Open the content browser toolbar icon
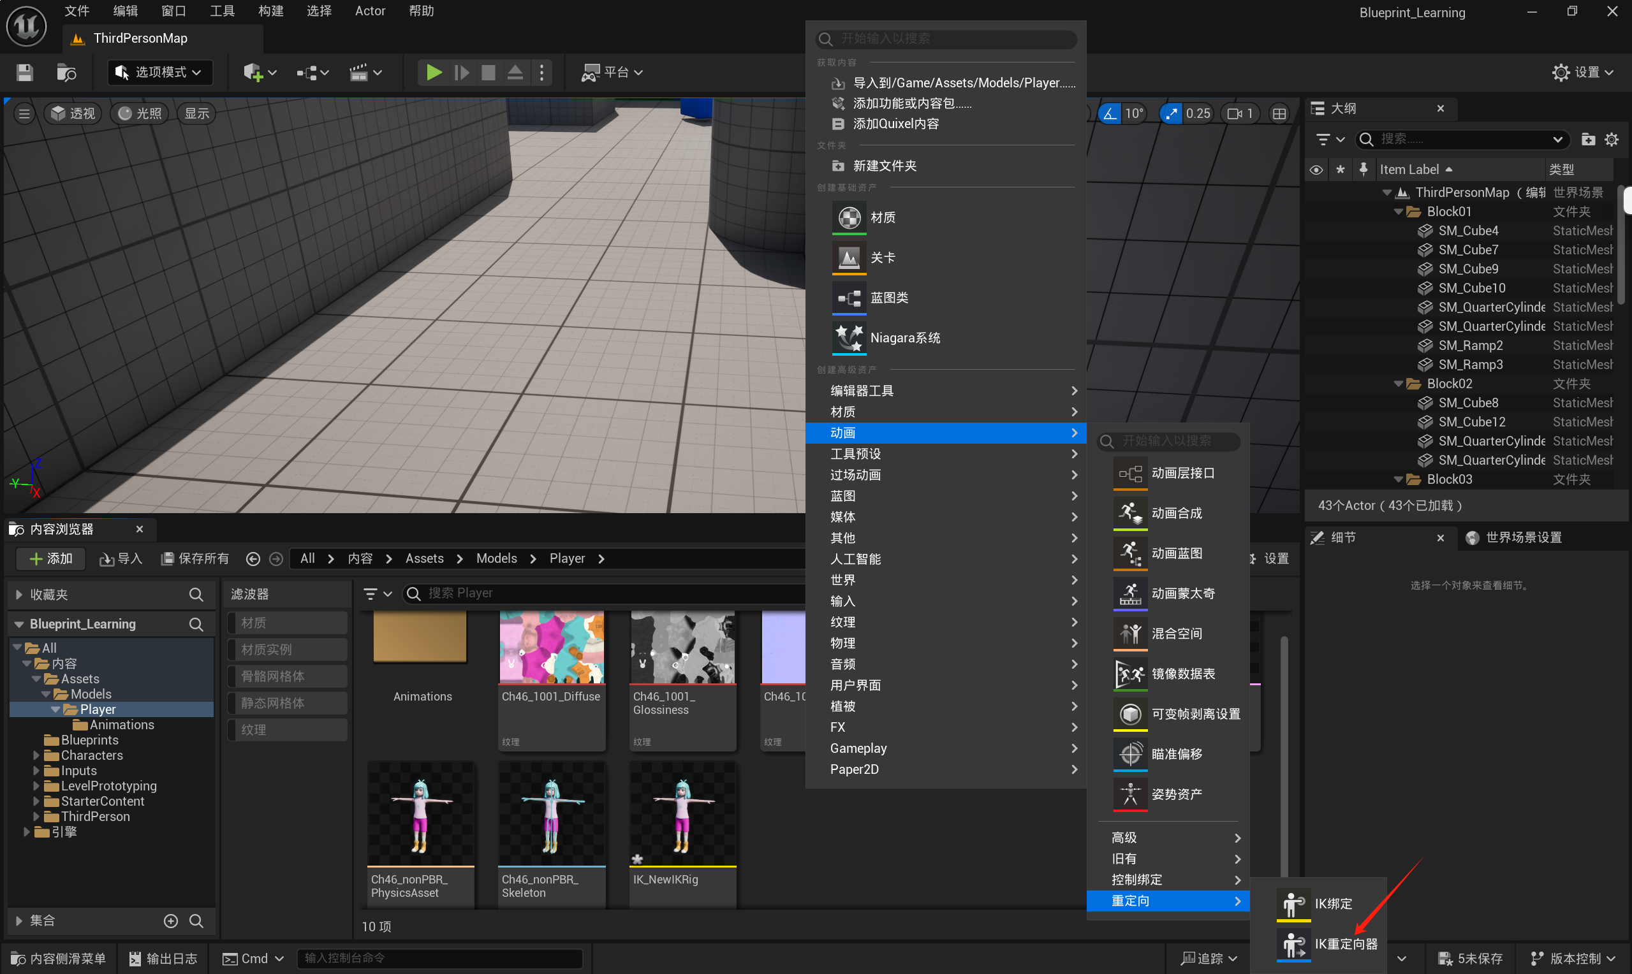This screenshot has height=974, width=1632. pos(66,72)
